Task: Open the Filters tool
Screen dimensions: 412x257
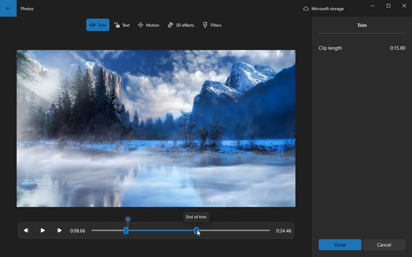Action: point(212,25)
